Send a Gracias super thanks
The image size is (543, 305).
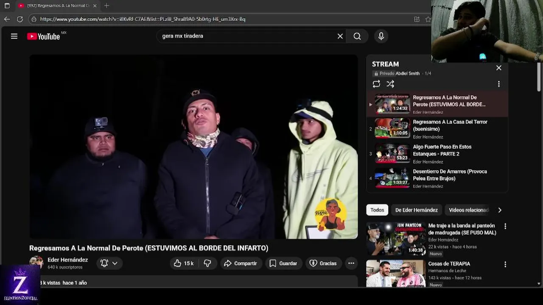pos(323,263)
